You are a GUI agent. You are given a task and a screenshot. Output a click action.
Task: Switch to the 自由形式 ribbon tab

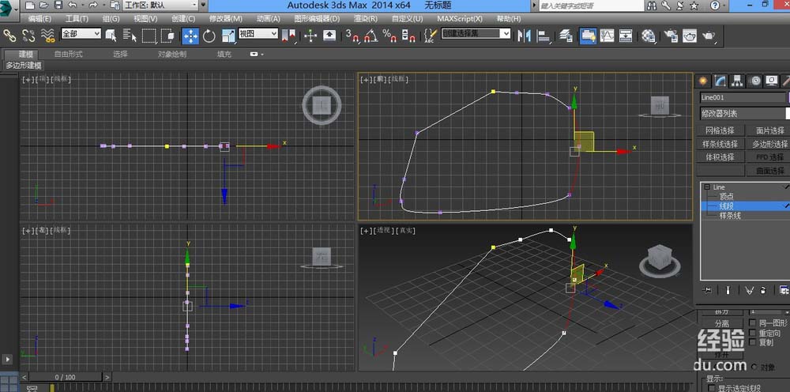tap(69, 55)
